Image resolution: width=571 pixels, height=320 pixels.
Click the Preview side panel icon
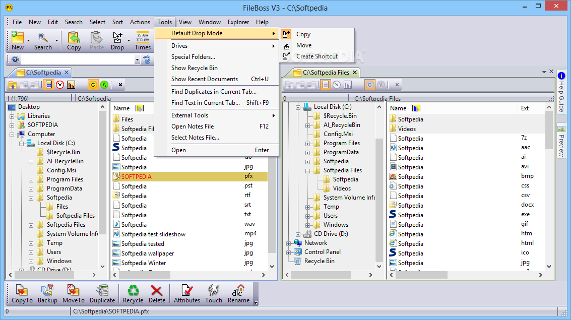click(561, 129)
